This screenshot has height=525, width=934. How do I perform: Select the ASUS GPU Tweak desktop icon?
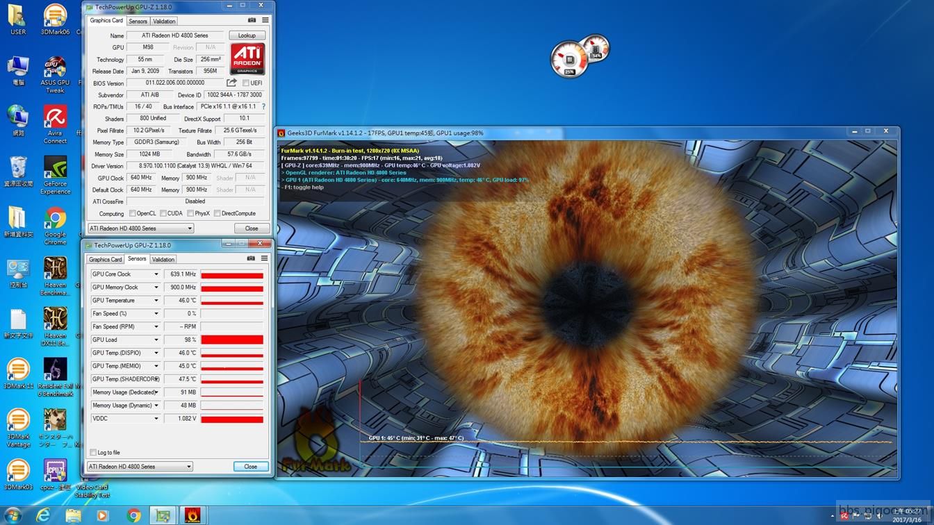pos(55,75)
